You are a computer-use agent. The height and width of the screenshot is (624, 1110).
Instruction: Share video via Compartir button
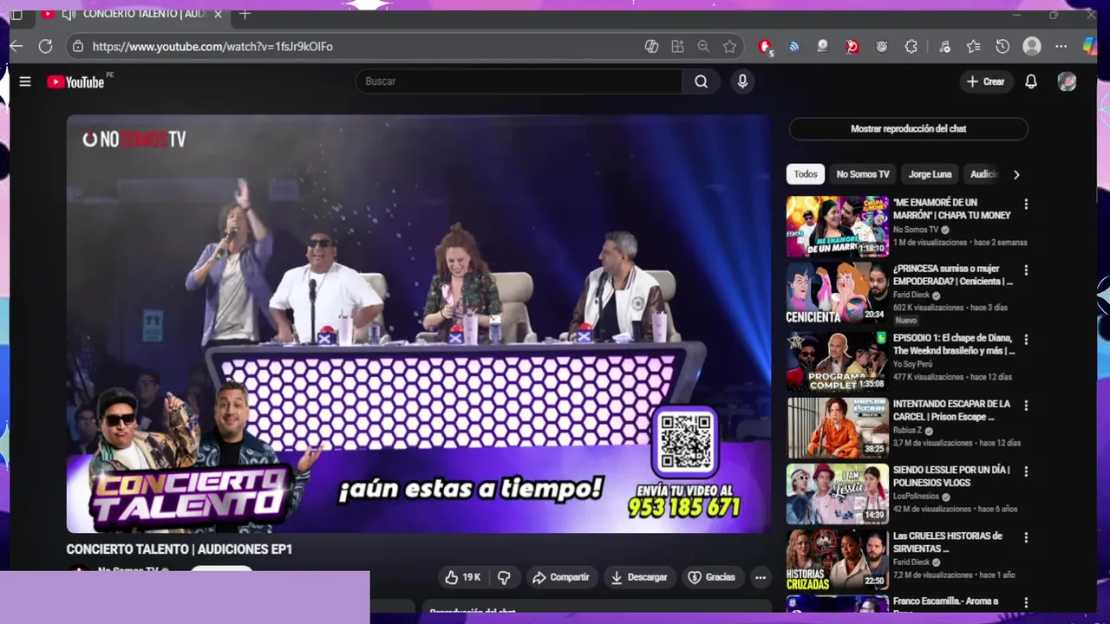(x=560, y=577)
